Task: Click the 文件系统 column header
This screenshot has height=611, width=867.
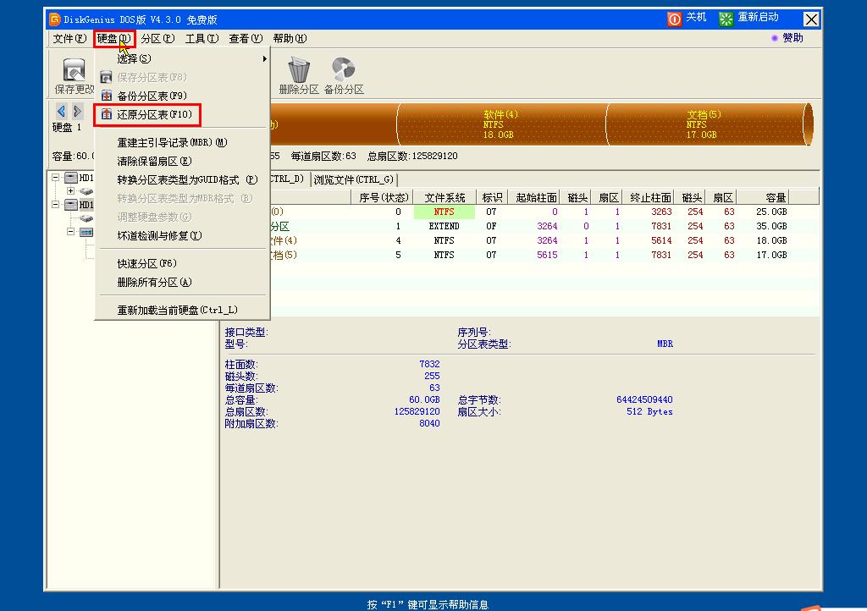Action: tap(445, 197)
